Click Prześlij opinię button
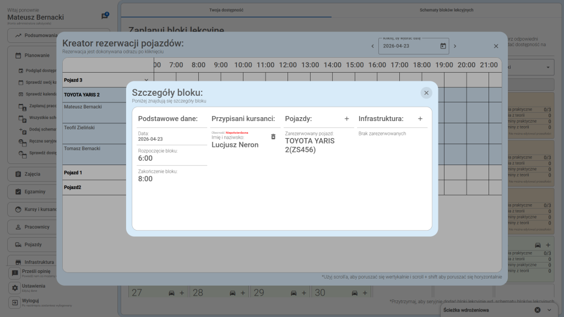Image resolution: width=564 pixels, height=317 pixels. coord(36,272)
